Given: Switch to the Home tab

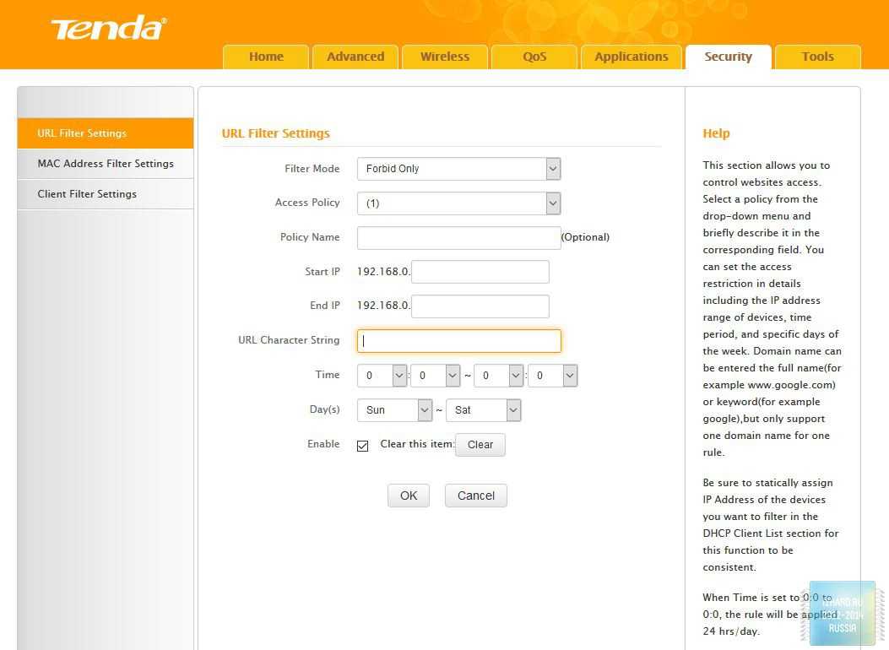Looking at the screenshot, I should (x=266, y=57).
